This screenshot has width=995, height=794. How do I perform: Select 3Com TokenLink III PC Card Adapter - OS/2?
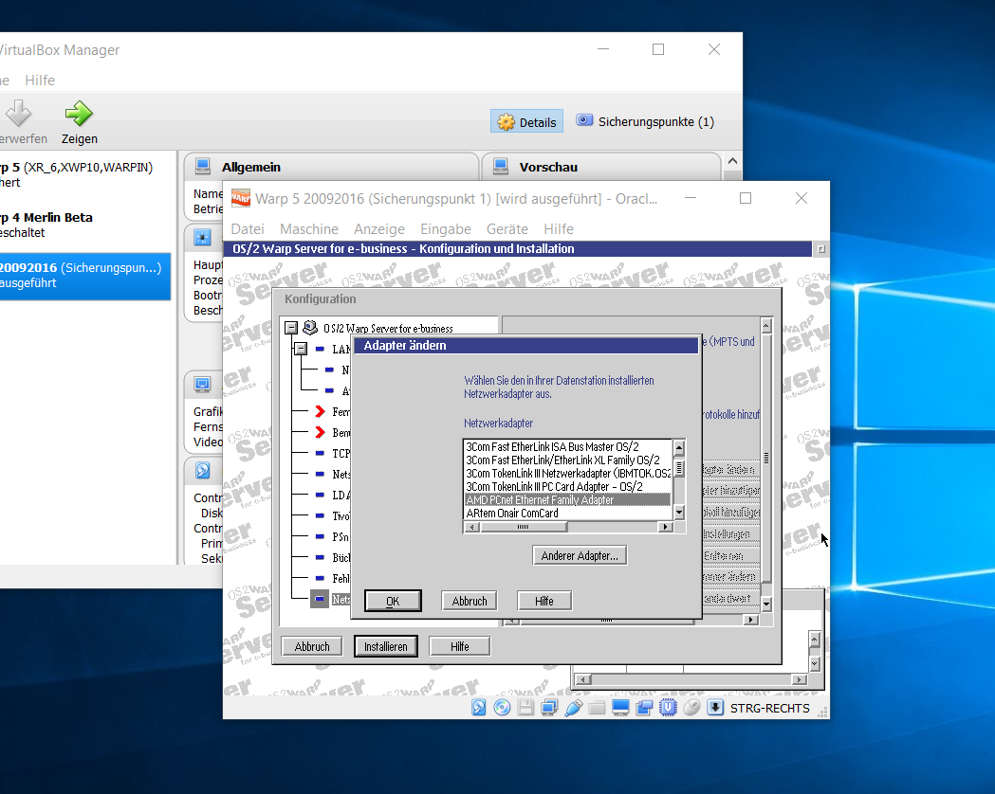(568, 487)
